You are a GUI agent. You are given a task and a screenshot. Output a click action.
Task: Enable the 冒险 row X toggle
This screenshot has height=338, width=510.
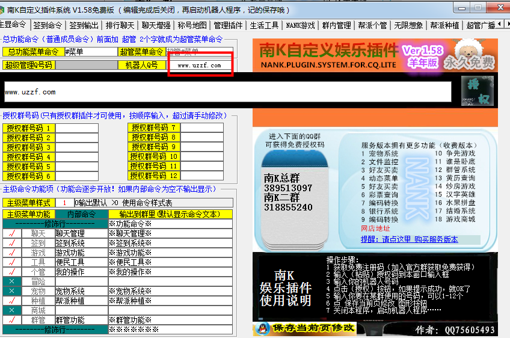(x=12, y=281)
